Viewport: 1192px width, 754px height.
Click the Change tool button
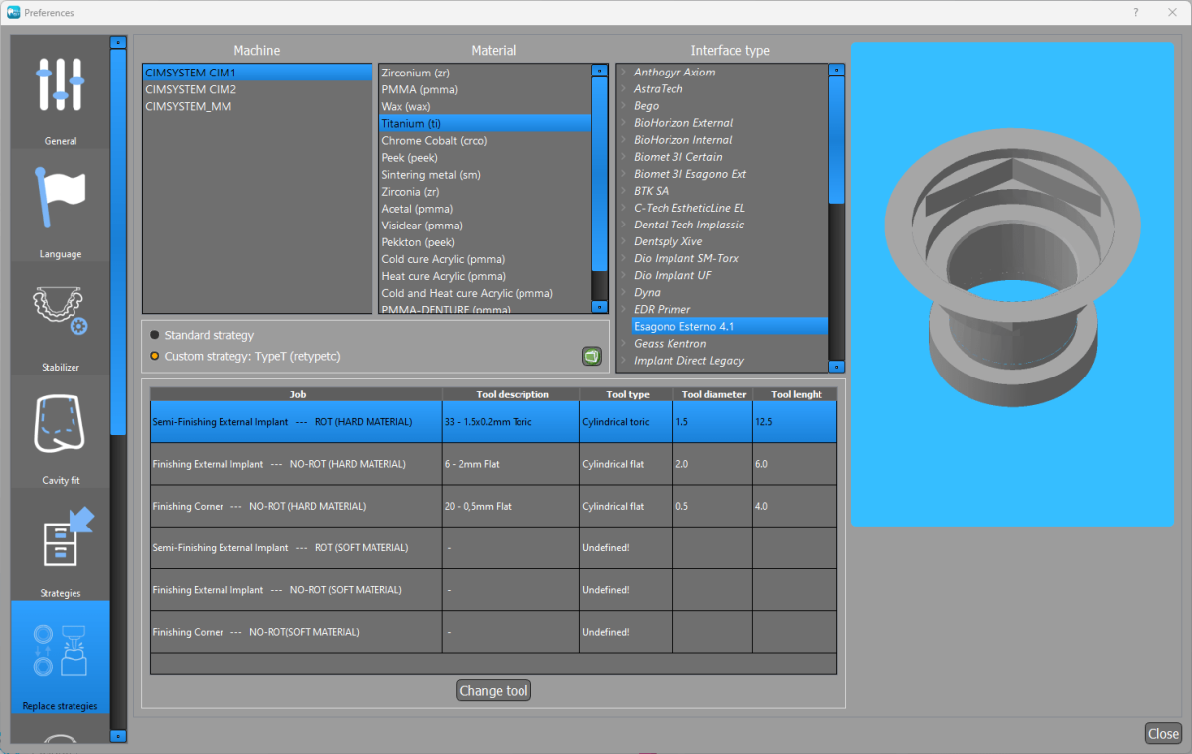point(494,691)
